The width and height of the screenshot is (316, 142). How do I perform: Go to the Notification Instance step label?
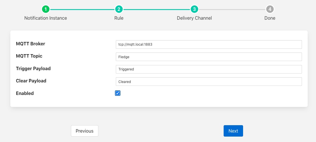tap(45, 18)
